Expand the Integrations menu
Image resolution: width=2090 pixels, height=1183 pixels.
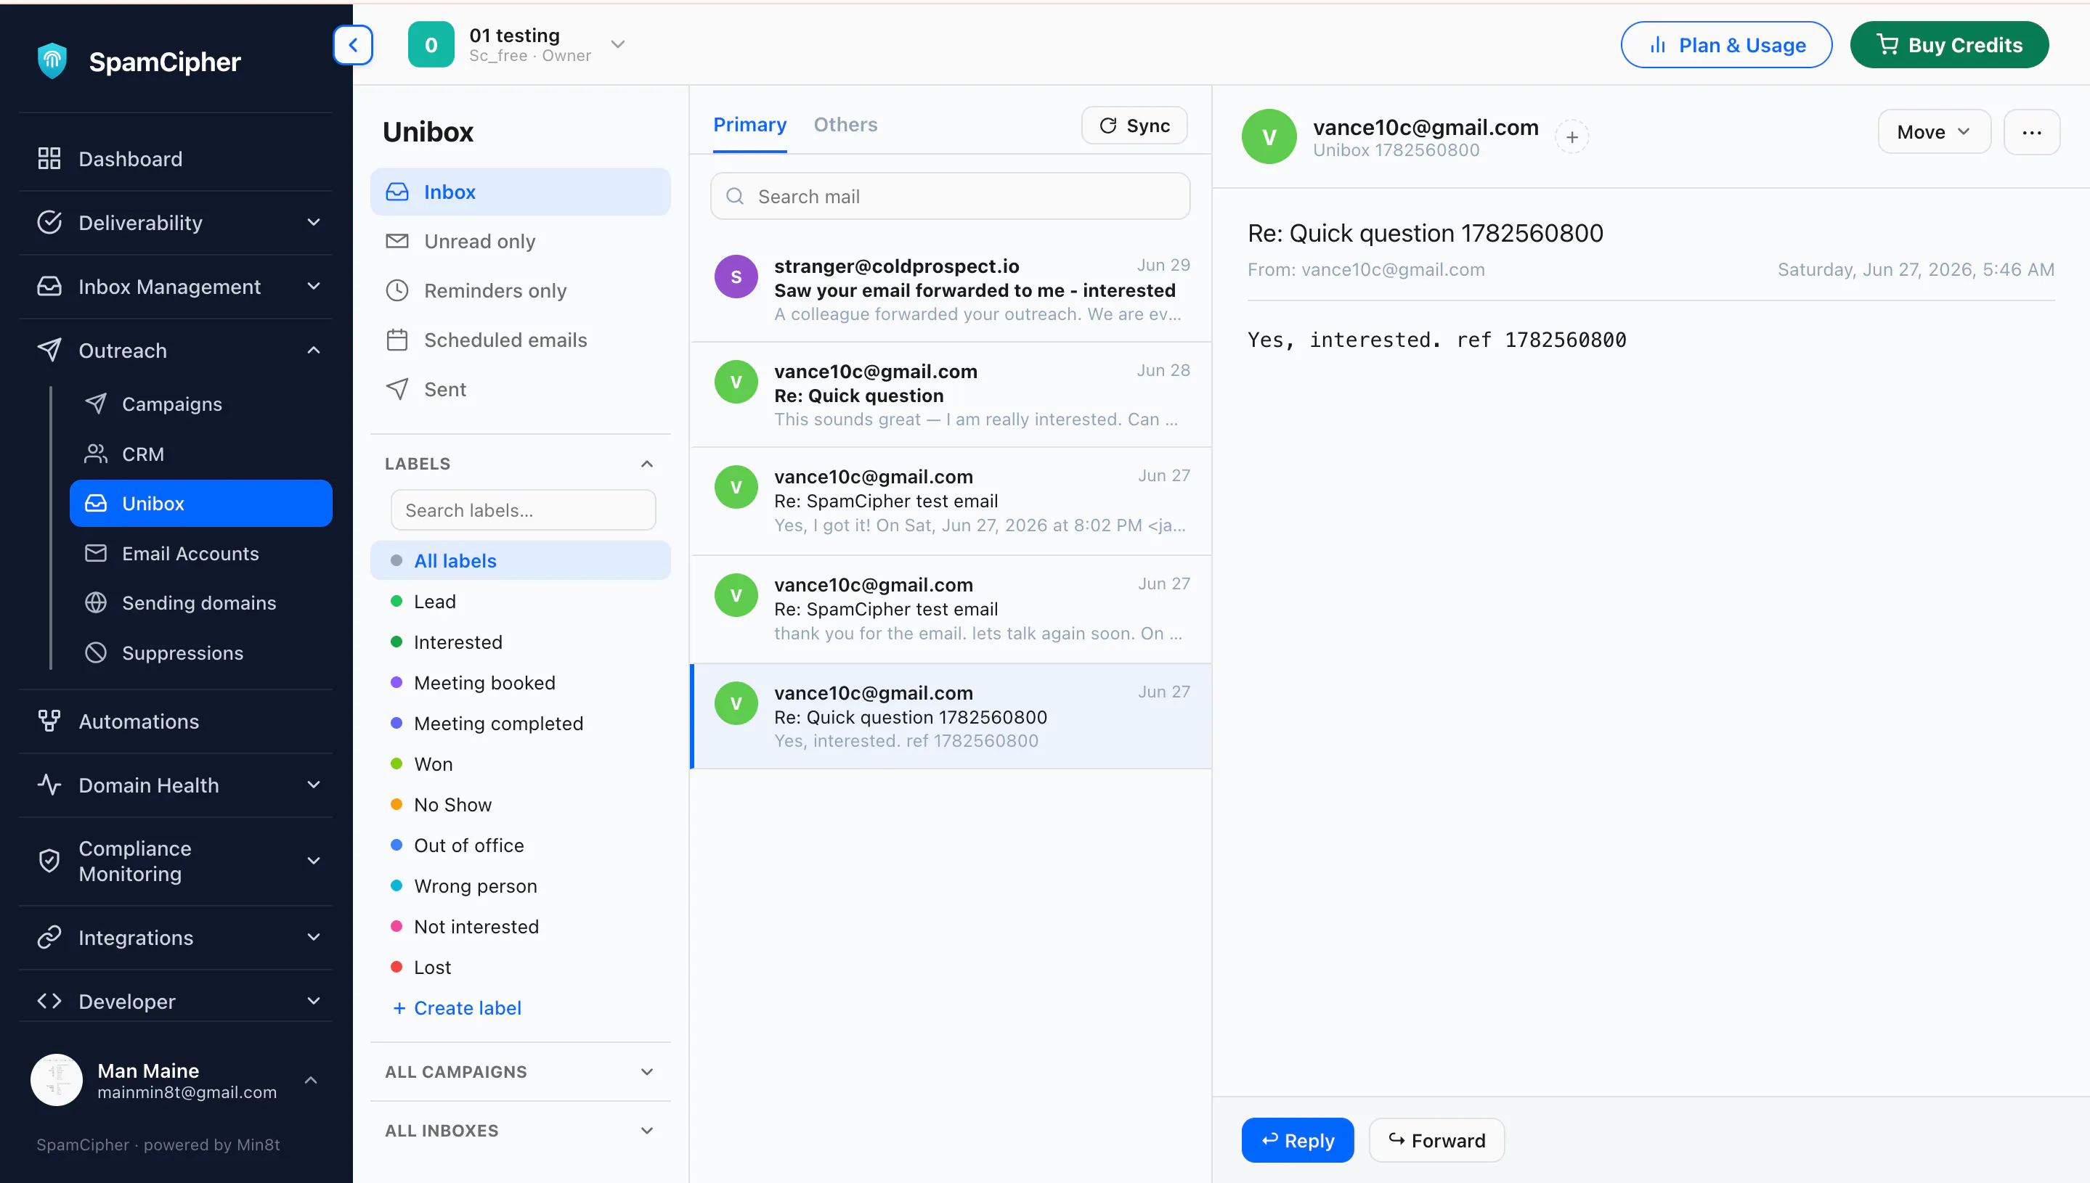[176, 938]
